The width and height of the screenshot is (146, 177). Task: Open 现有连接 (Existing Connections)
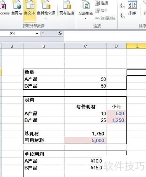click(x=67, y=8)
